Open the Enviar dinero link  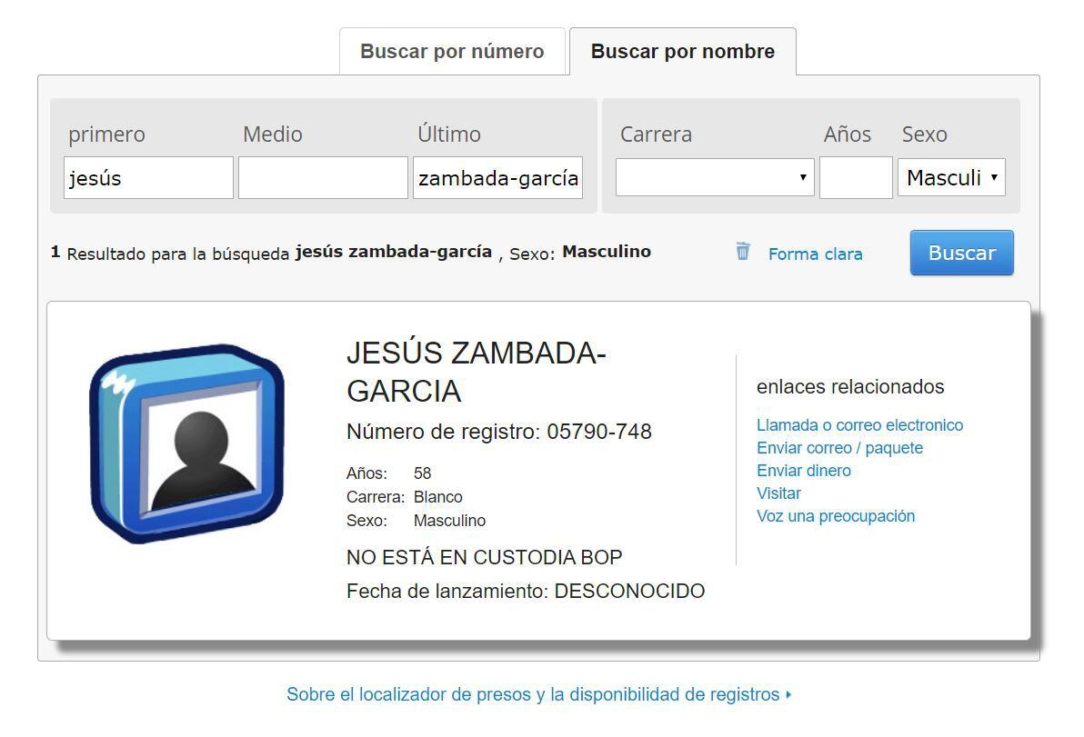(x=804, y=471)
